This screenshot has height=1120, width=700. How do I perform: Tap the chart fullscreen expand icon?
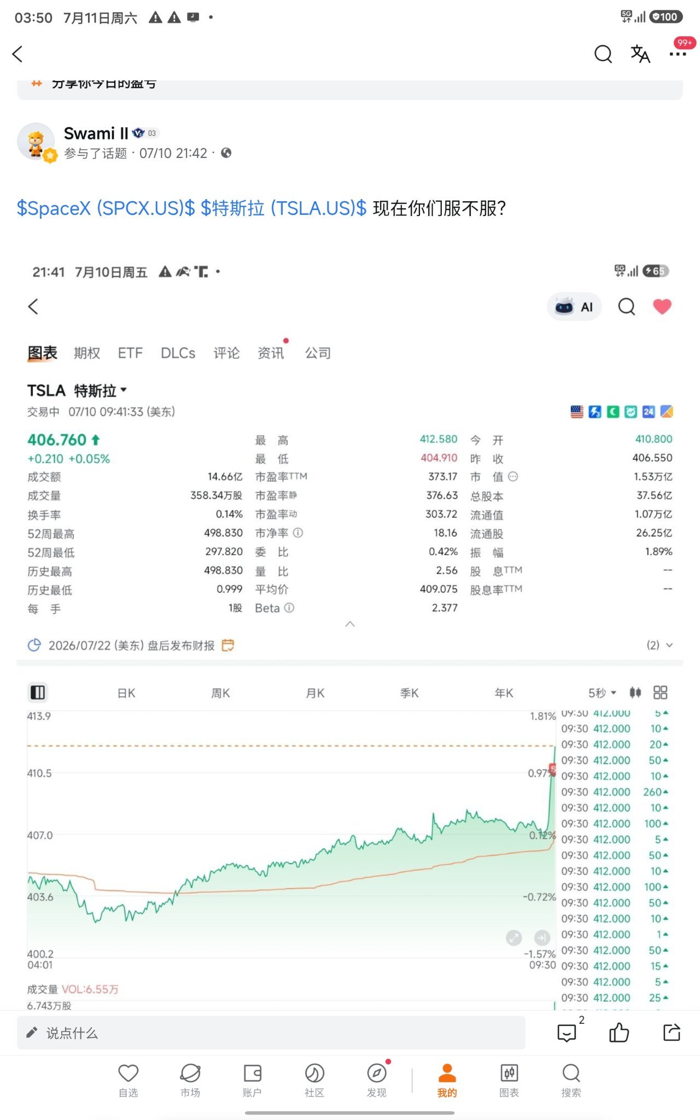pyautogui.click(x=514, y=938)
